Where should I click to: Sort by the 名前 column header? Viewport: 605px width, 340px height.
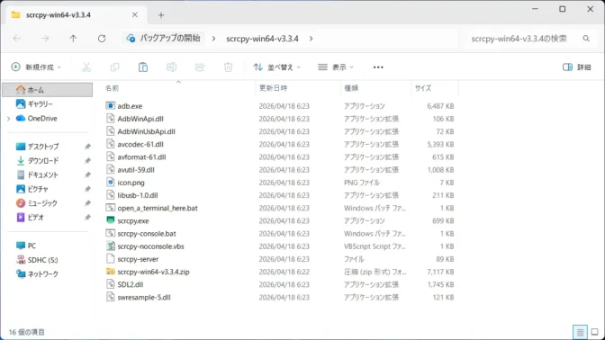(x=113, y=88)
